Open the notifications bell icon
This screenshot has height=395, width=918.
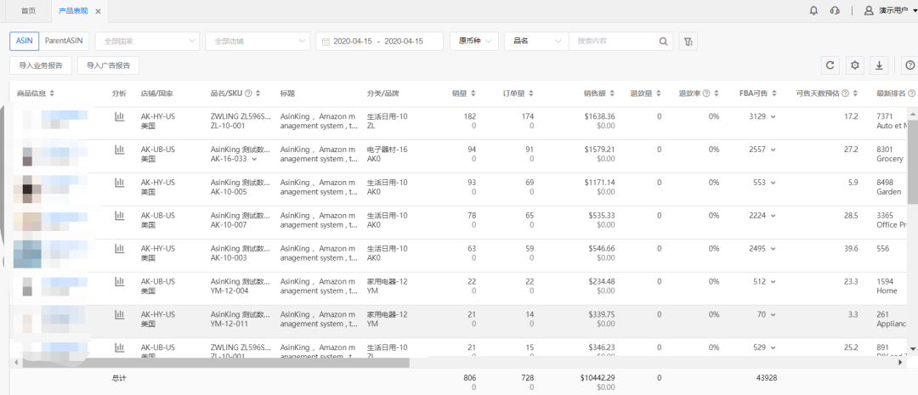pyautogui.click(x=813, y=10)
